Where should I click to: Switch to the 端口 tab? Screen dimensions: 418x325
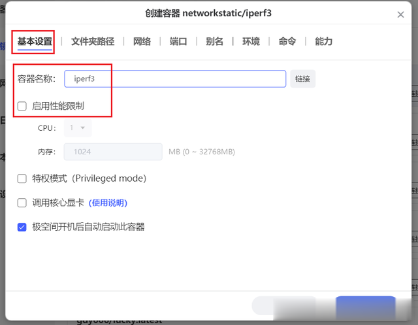(x=178, y=41)
